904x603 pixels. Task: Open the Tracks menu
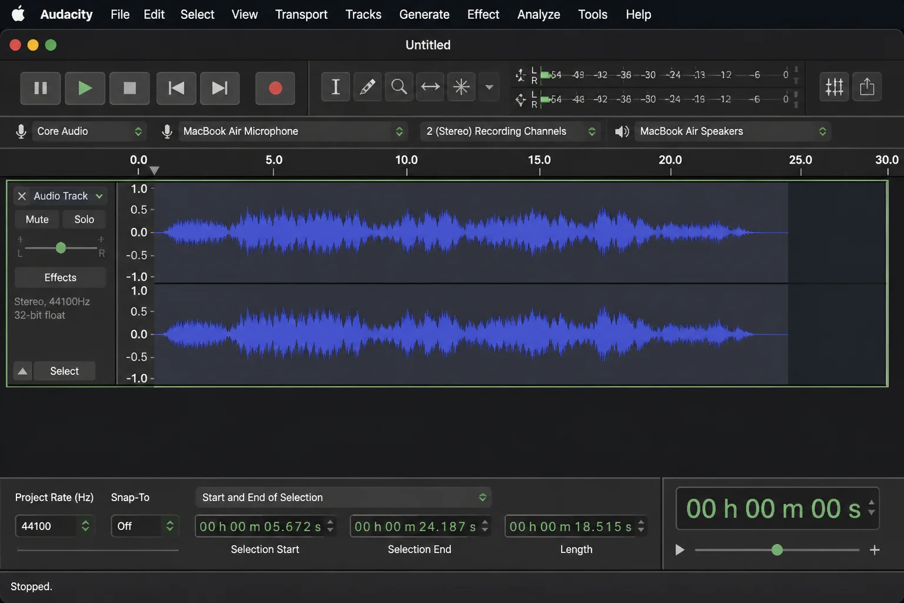363,14
